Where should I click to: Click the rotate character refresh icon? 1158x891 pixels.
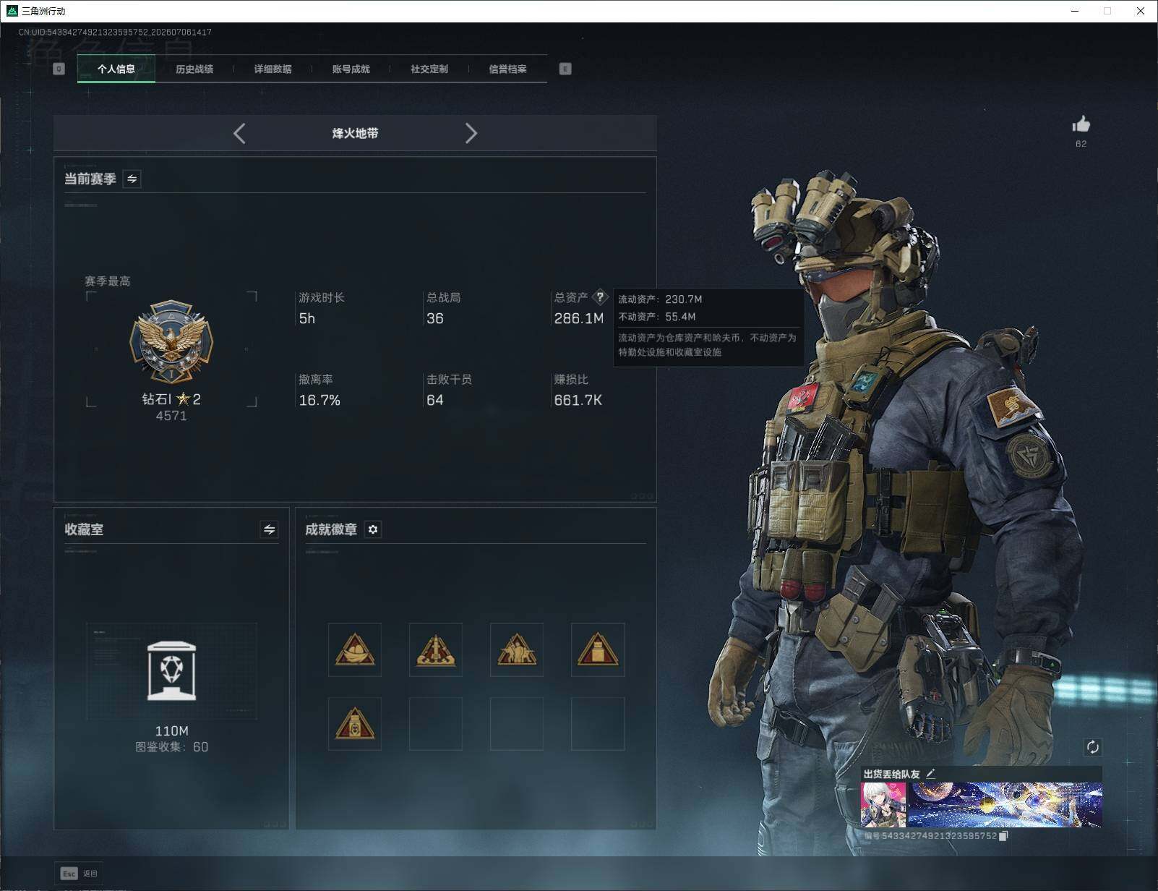[1092, 747]
